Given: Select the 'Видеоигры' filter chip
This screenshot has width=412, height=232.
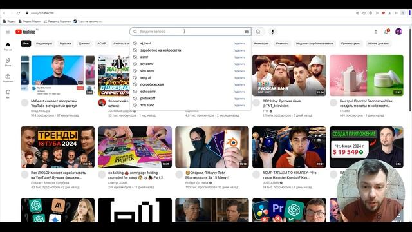Looking at the screenshot, I should click(44, 43).
